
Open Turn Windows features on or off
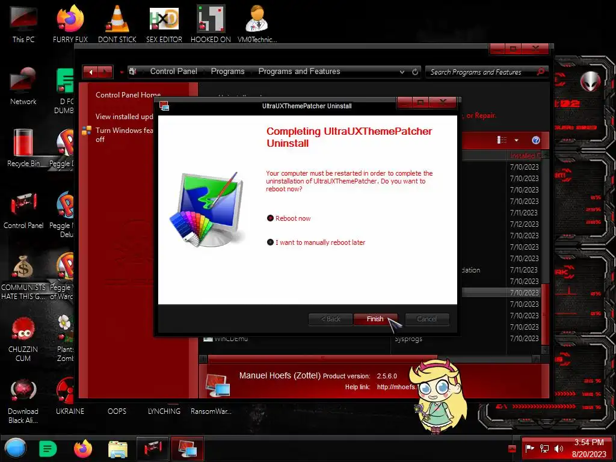(x=124, y=135)
